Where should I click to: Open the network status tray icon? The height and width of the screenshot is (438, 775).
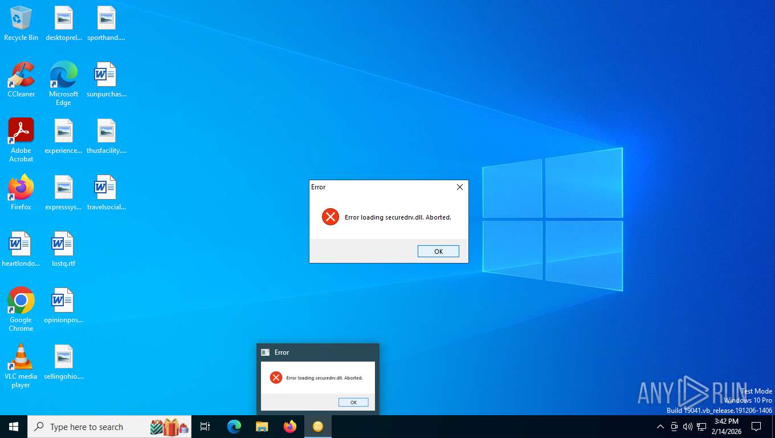[x=701, y=427]
